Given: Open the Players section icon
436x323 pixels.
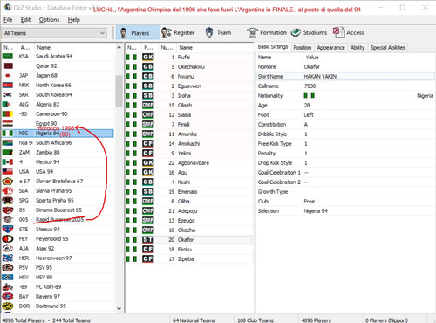Looking at the screenshot, I should [123, 33].
